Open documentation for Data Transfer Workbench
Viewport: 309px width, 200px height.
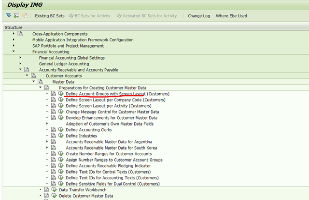[x=47, y=190]
